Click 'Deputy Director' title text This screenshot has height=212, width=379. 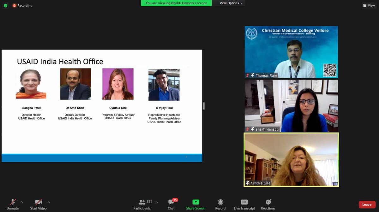tap(75, 115)
